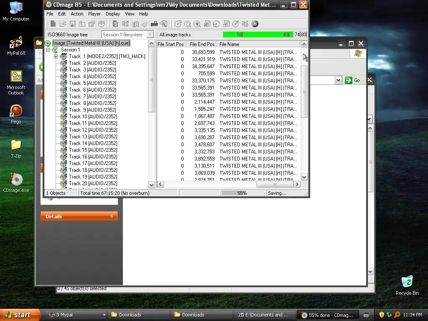Viewport: 428px width, 321px height.
Task: Click the two-documents copy icon beside the stop button
Action: click(x=245, y=24)
